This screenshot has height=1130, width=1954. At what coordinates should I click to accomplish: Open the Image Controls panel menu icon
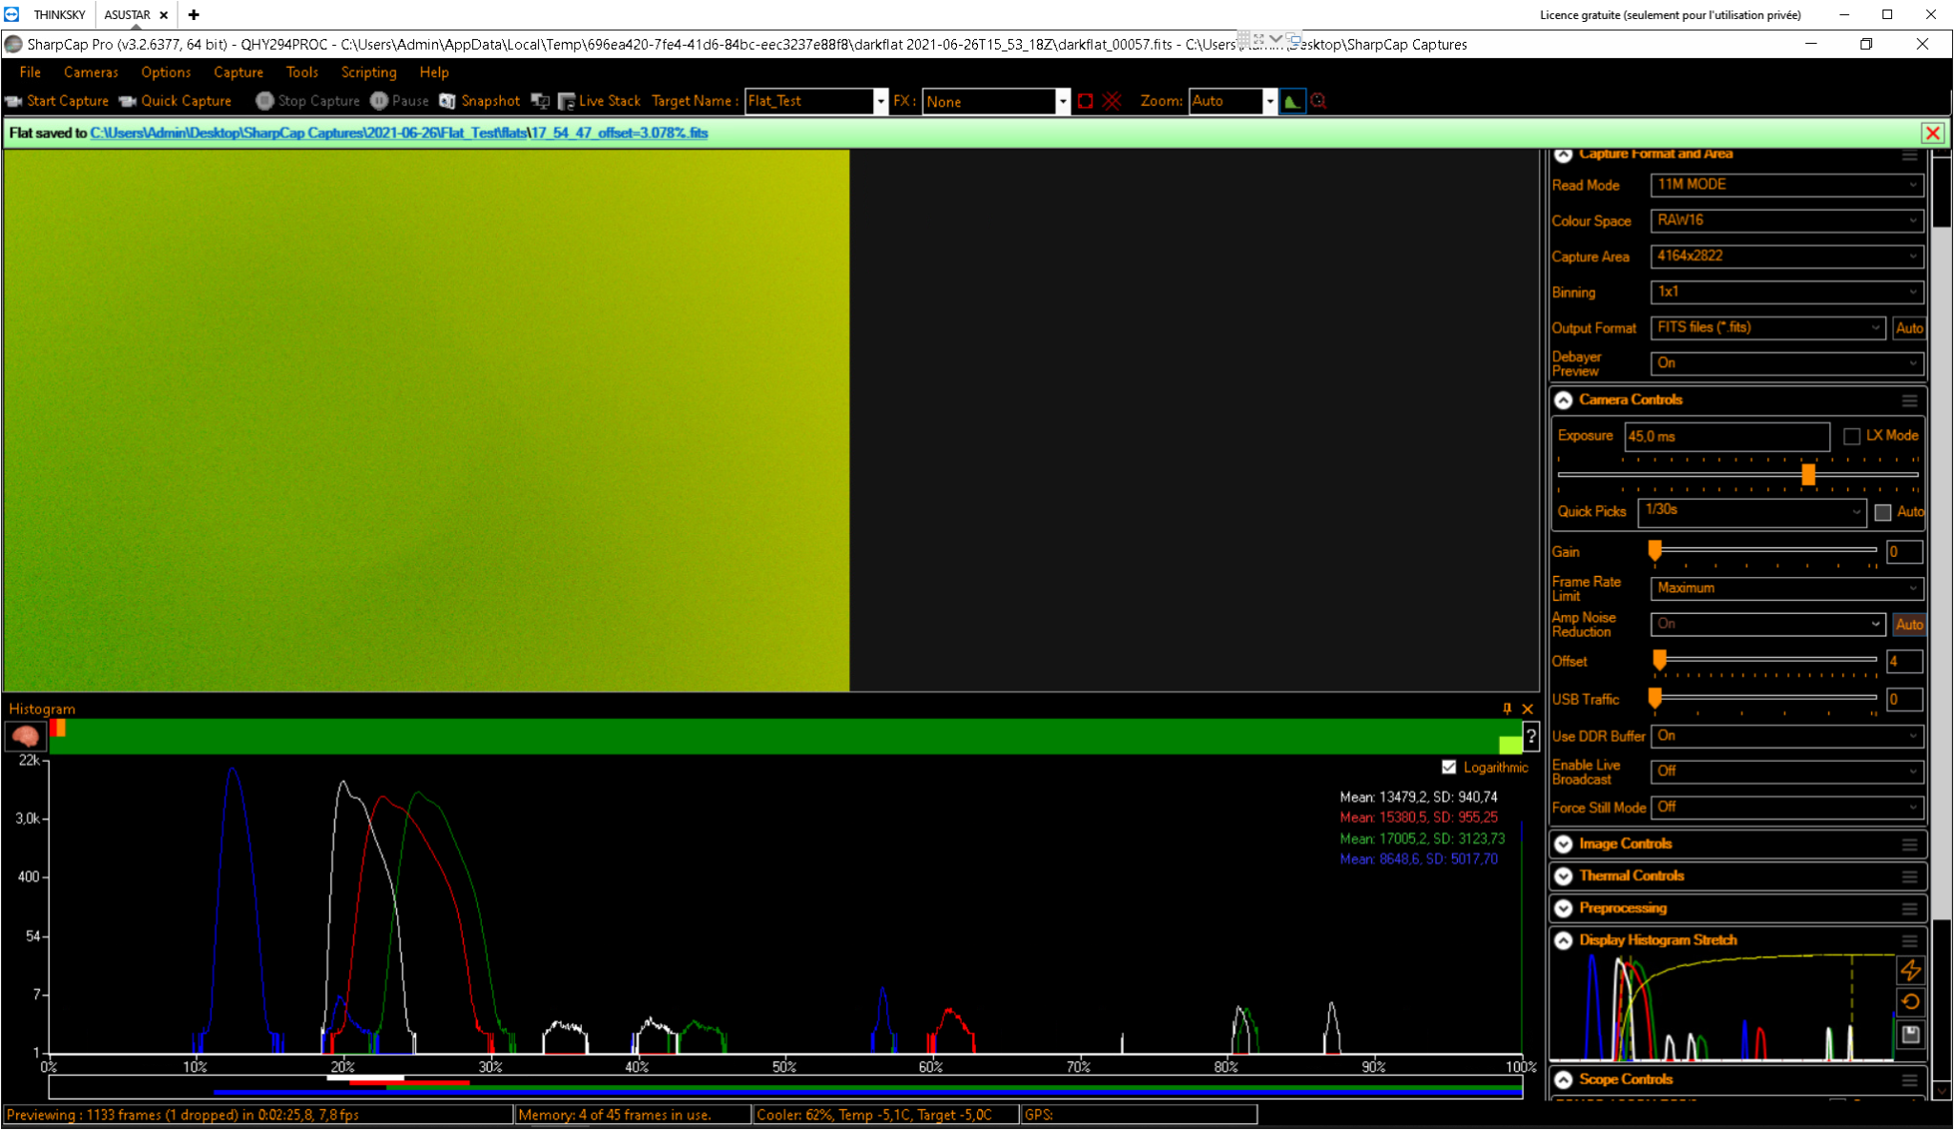[x=1909, y=845]
